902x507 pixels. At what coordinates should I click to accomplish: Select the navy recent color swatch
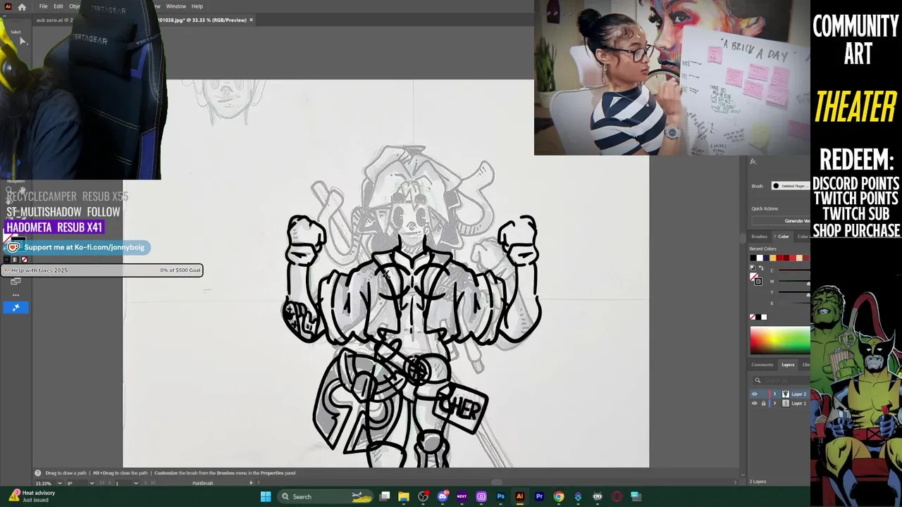767,258
